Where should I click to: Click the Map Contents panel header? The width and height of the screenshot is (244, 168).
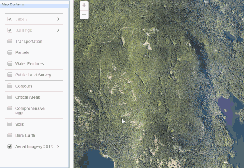coord(13,4)
